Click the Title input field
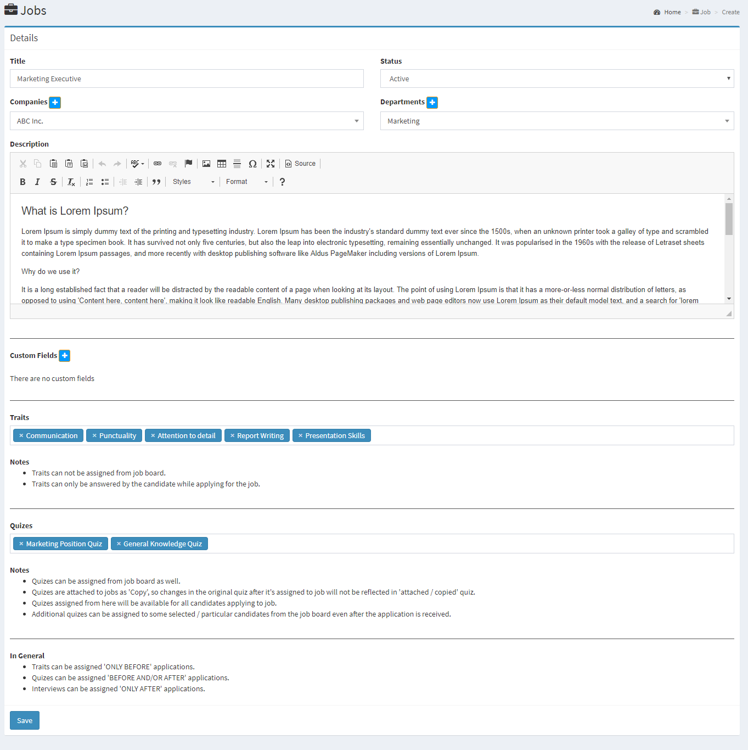Screen dimensions: 748x750 [x=187, y=79]
